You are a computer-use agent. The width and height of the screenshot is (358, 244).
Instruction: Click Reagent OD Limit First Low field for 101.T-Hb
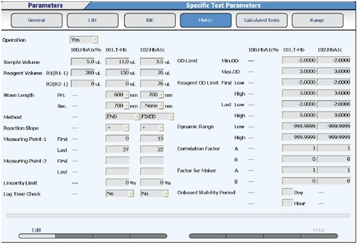(299, 82)
